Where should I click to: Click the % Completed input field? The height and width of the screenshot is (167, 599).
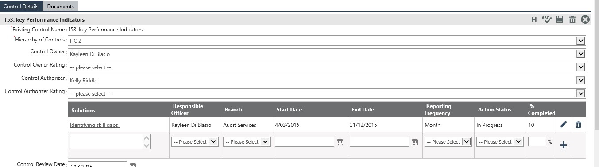click(537, 142)
